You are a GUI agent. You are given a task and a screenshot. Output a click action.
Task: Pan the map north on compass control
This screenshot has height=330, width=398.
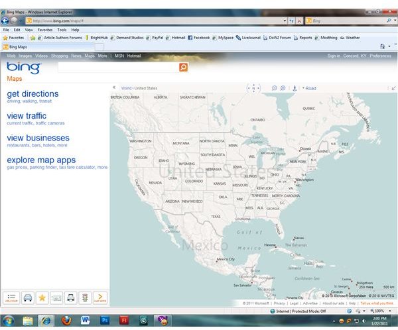pos(253,85)
